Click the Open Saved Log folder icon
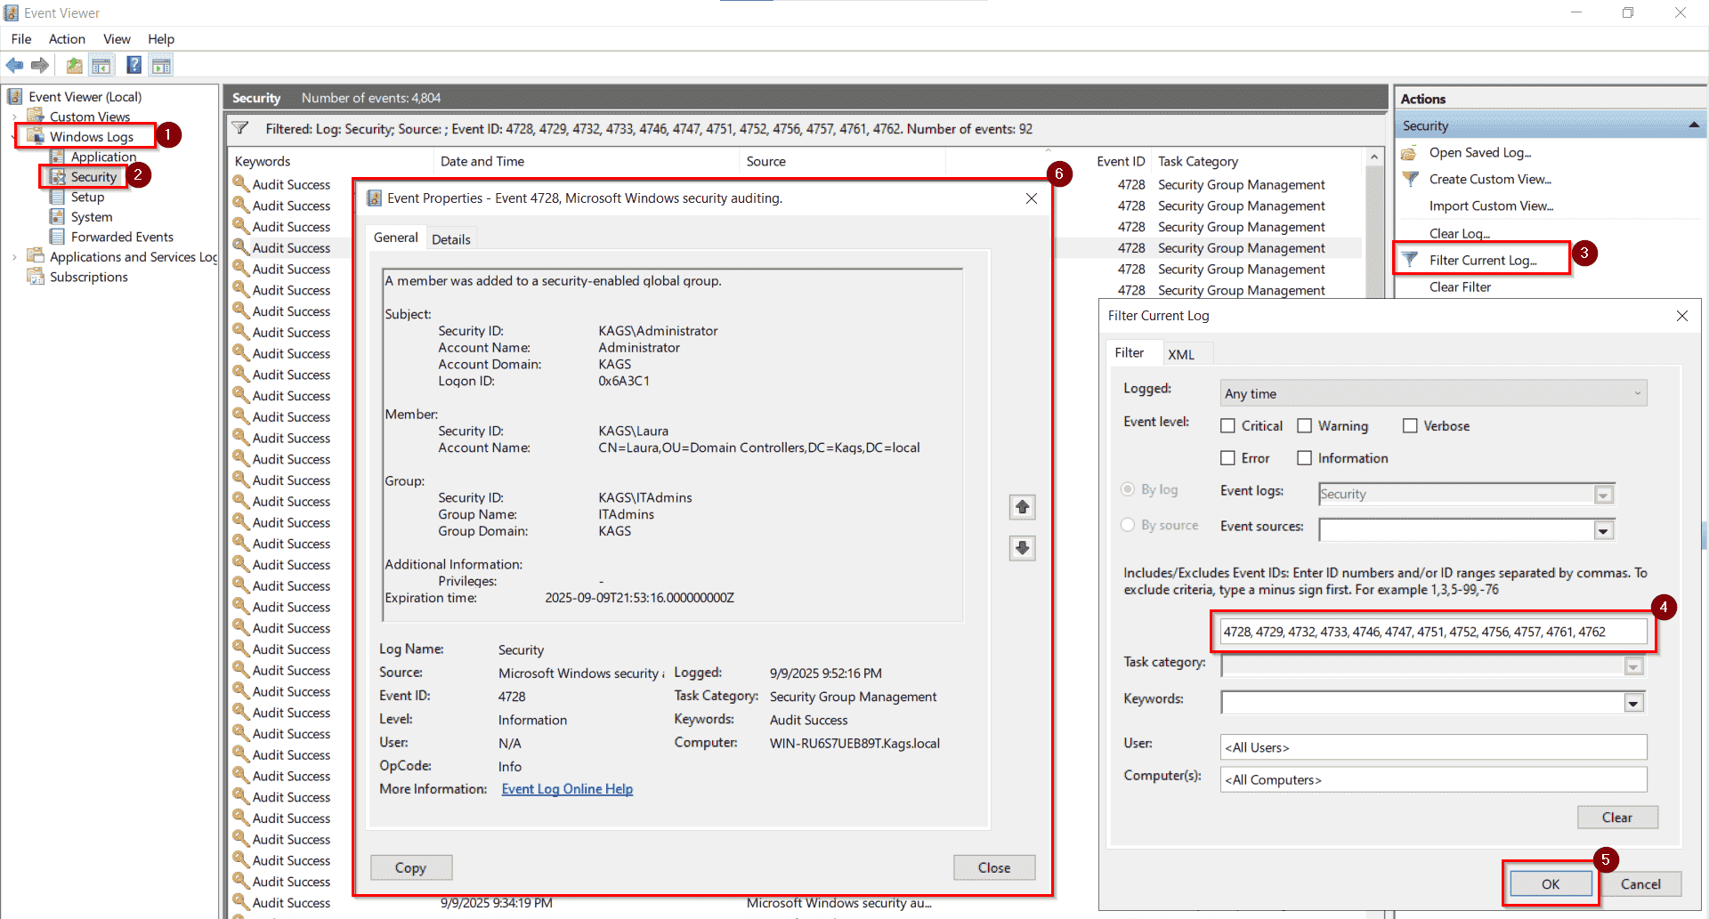1709x919 pixels. point(1408,152)
